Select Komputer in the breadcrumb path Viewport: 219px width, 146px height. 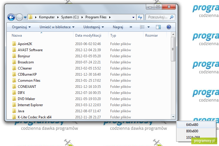[x=47, y=17]
